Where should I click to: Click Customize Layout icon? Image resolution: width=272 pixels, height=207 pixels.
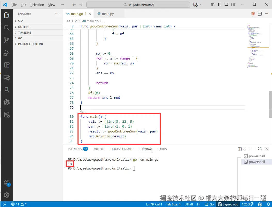[x=213, y=5]
